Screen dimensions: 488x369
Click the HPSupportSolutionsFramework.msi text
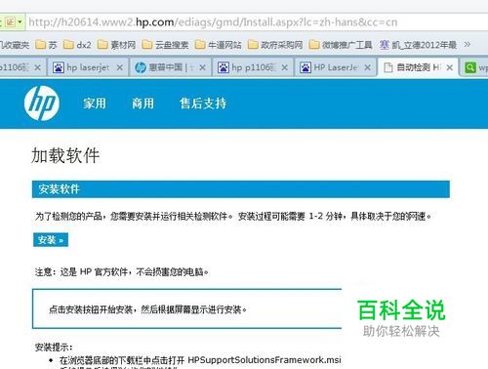point(264,360)
